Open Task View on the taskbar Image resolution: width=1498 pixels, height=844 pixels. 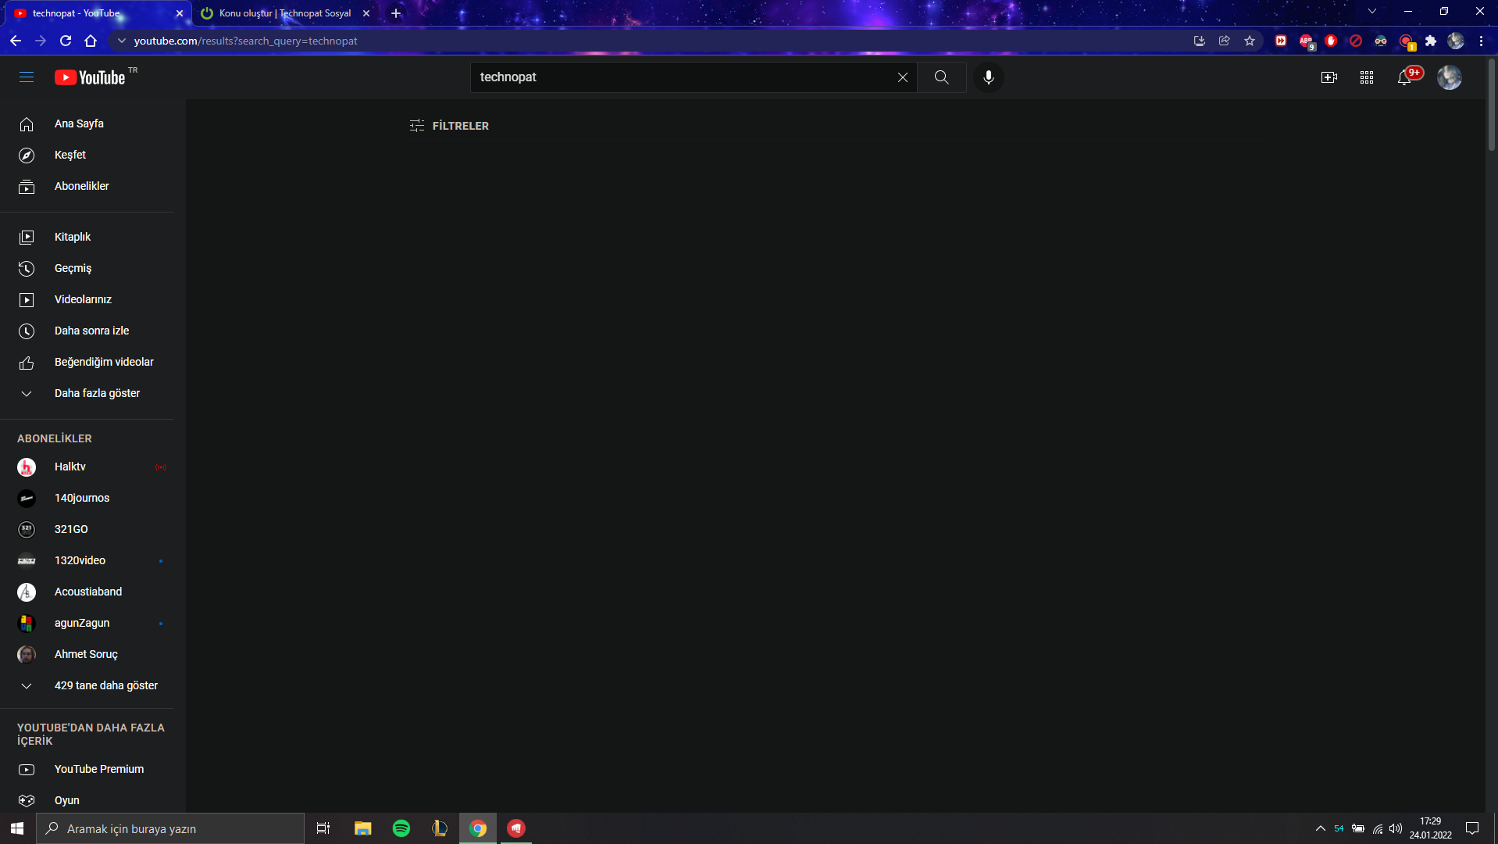pos(323,828)
